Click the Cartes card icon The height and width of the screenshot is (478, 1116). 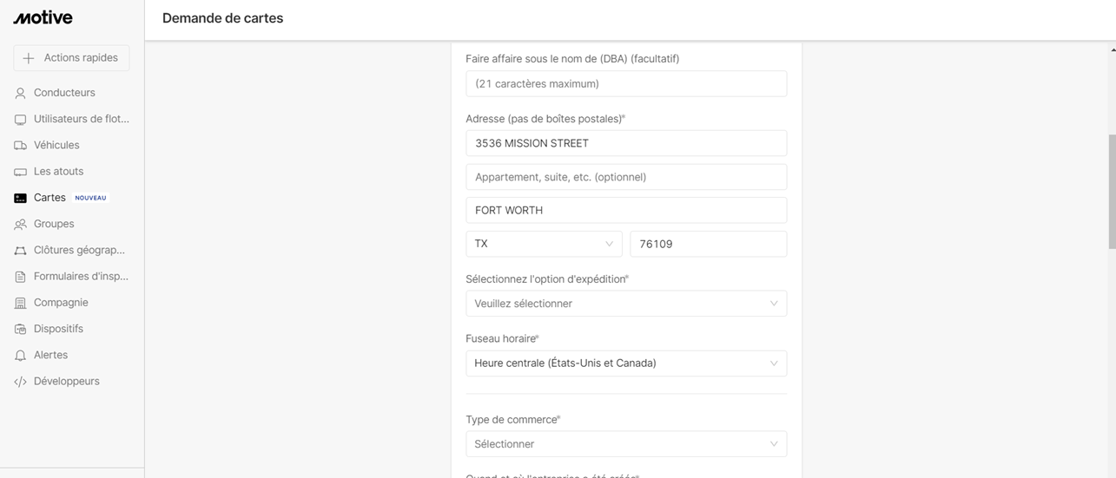(20, 198)
